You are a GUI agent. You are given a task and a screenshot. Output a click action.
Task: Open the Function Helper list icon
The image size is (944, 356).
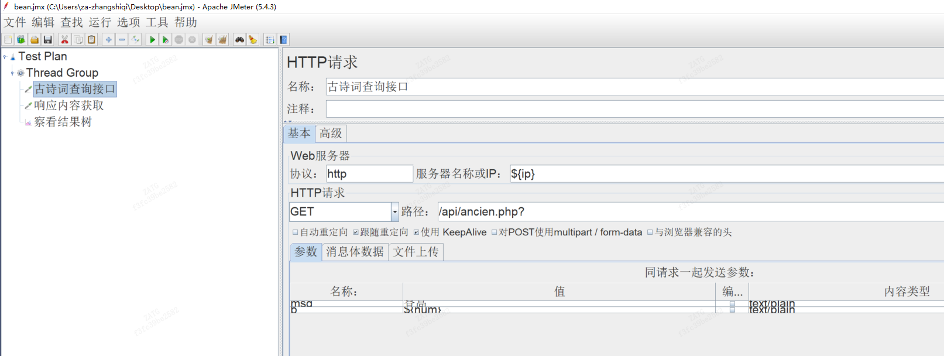tap(270, 40)
